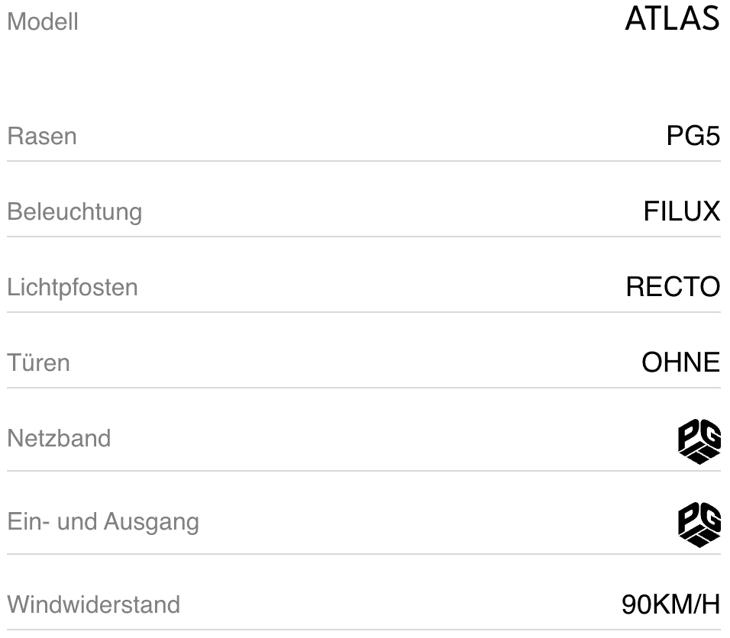Screen dimensions: 730x638
Task: Select the RECTO light post value
Action: pos(673,287)
